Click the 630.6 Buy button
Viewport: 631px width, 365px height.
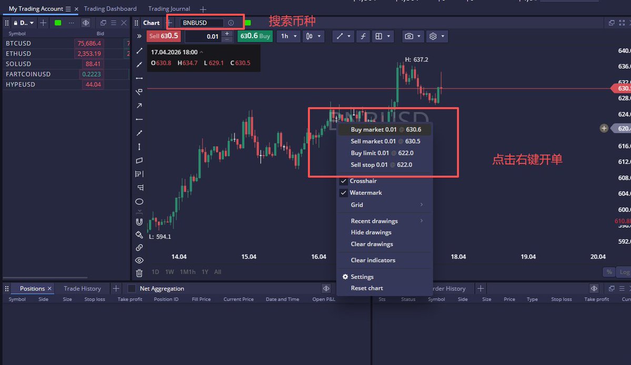coord(255,36)
